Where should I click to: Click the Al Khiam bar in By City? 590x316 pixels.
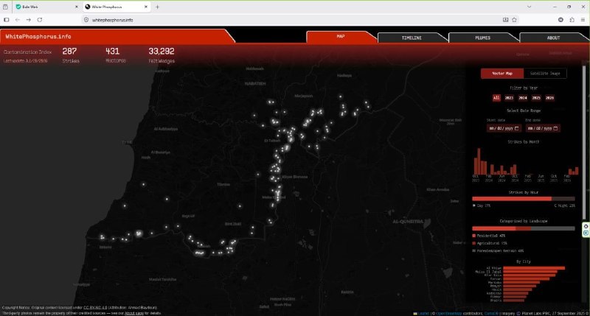534,268
